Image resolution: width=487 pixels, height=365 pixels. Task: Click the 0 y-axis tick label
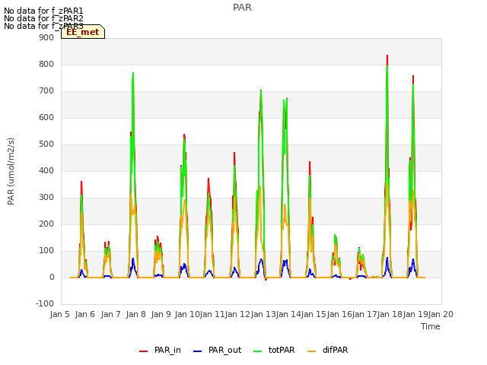click(x=52, y=277)
